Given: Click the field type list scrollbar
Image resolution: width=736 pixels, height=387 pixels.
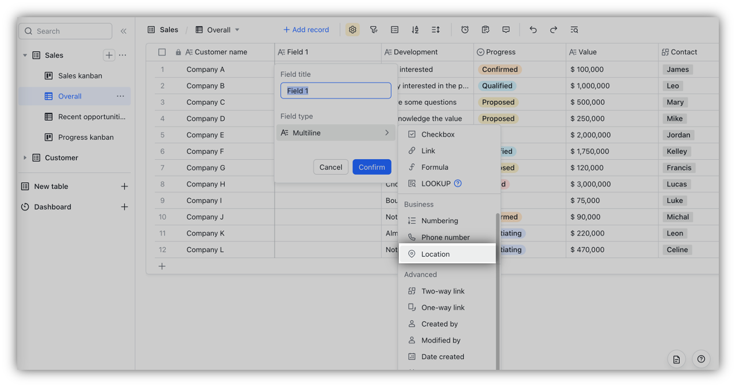Looking at the screenshot, I should point(498,291).
